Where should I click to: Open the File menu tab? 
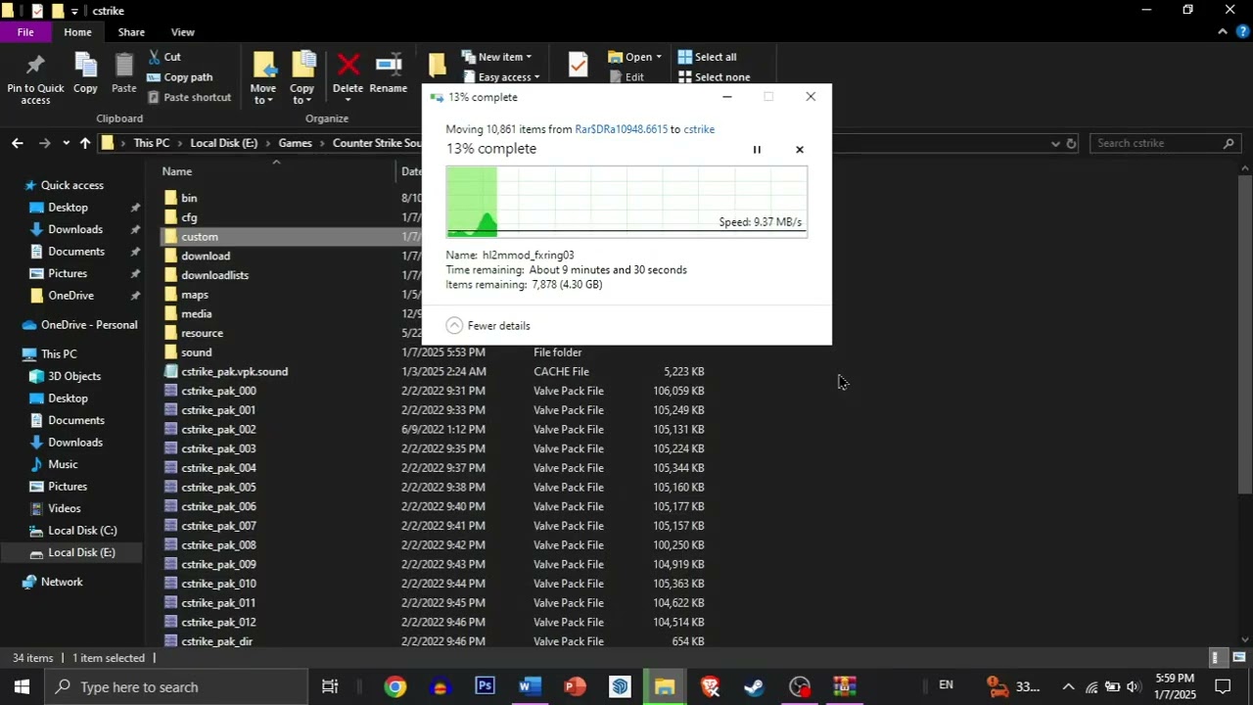(25, 32)
